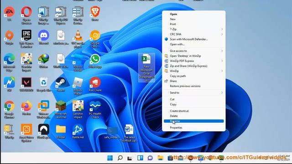Select the safe_mode file on desktop
This screenshot has height=164, width=292.
(112, 133)
